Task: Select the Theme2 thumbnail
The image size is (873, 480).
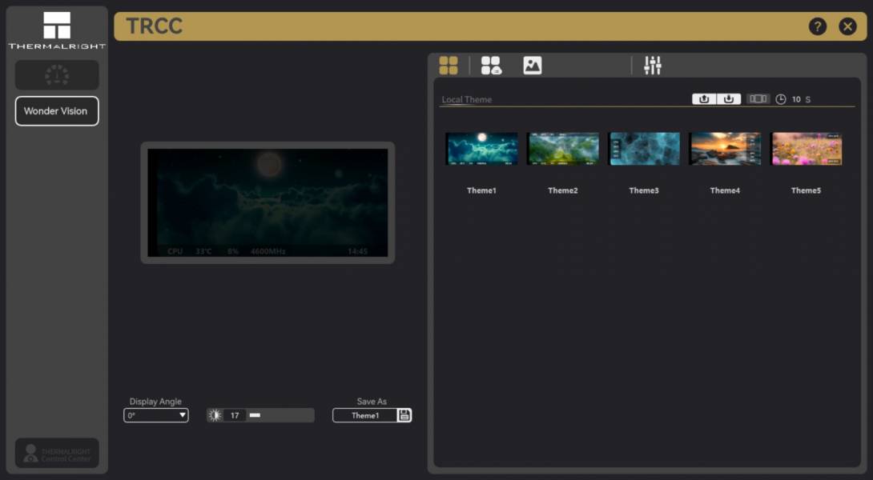Action: click(x=562, y=149)
